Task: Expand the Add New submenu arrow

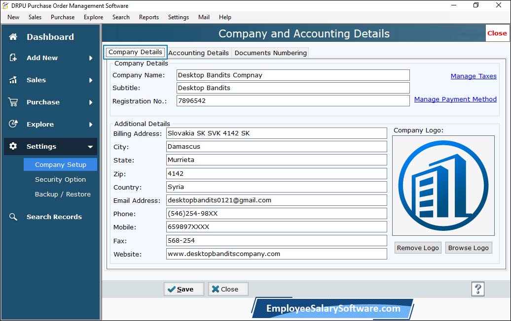Action: click(91, 58)
